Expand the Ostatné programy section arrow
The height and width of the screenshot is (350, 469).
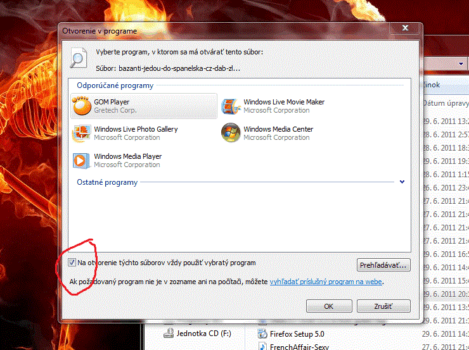click(402, 182)
